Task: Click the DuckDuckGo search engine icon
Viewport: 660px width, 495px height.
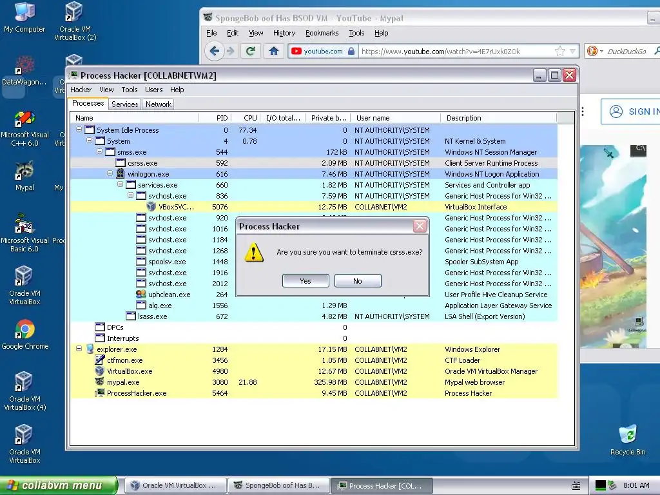Action: [x=592, y=52]
